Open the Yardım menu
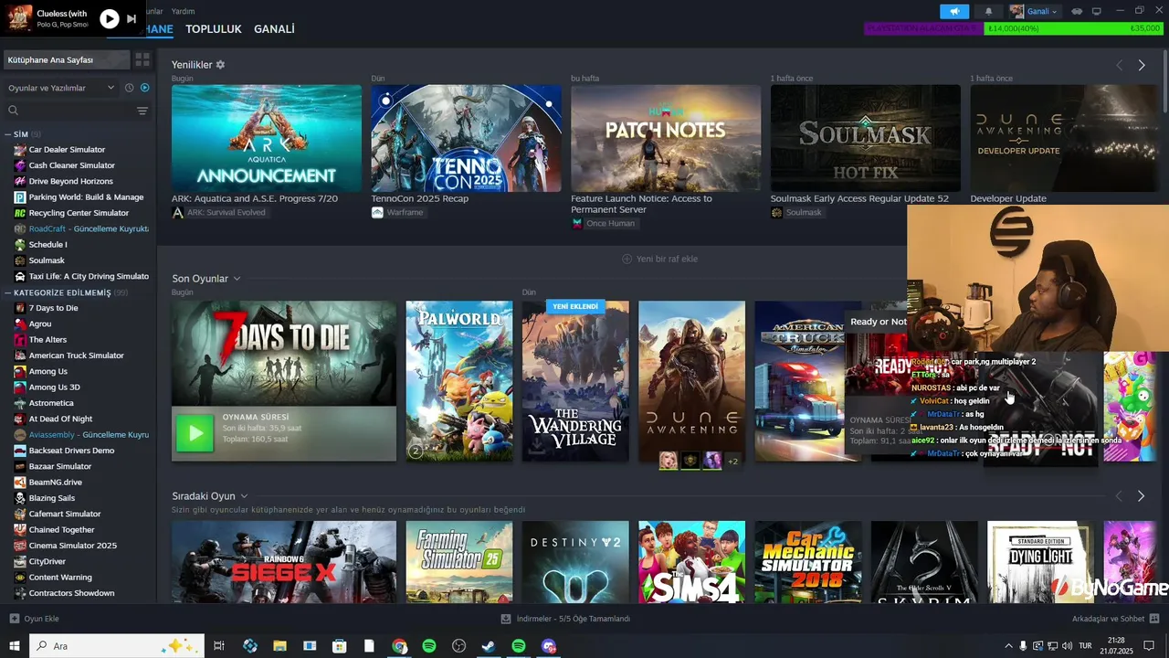The width and height of the screenshot is (1169, 658). point(183,11)
